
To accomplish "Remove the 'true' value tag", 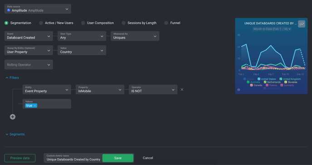I will coord(35,106).
